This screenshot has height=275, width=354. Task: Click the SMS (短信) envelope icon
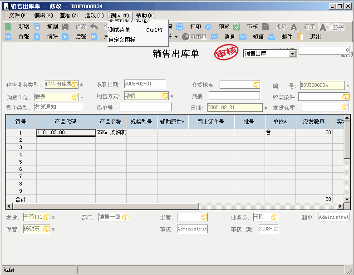tap(243, 37)
